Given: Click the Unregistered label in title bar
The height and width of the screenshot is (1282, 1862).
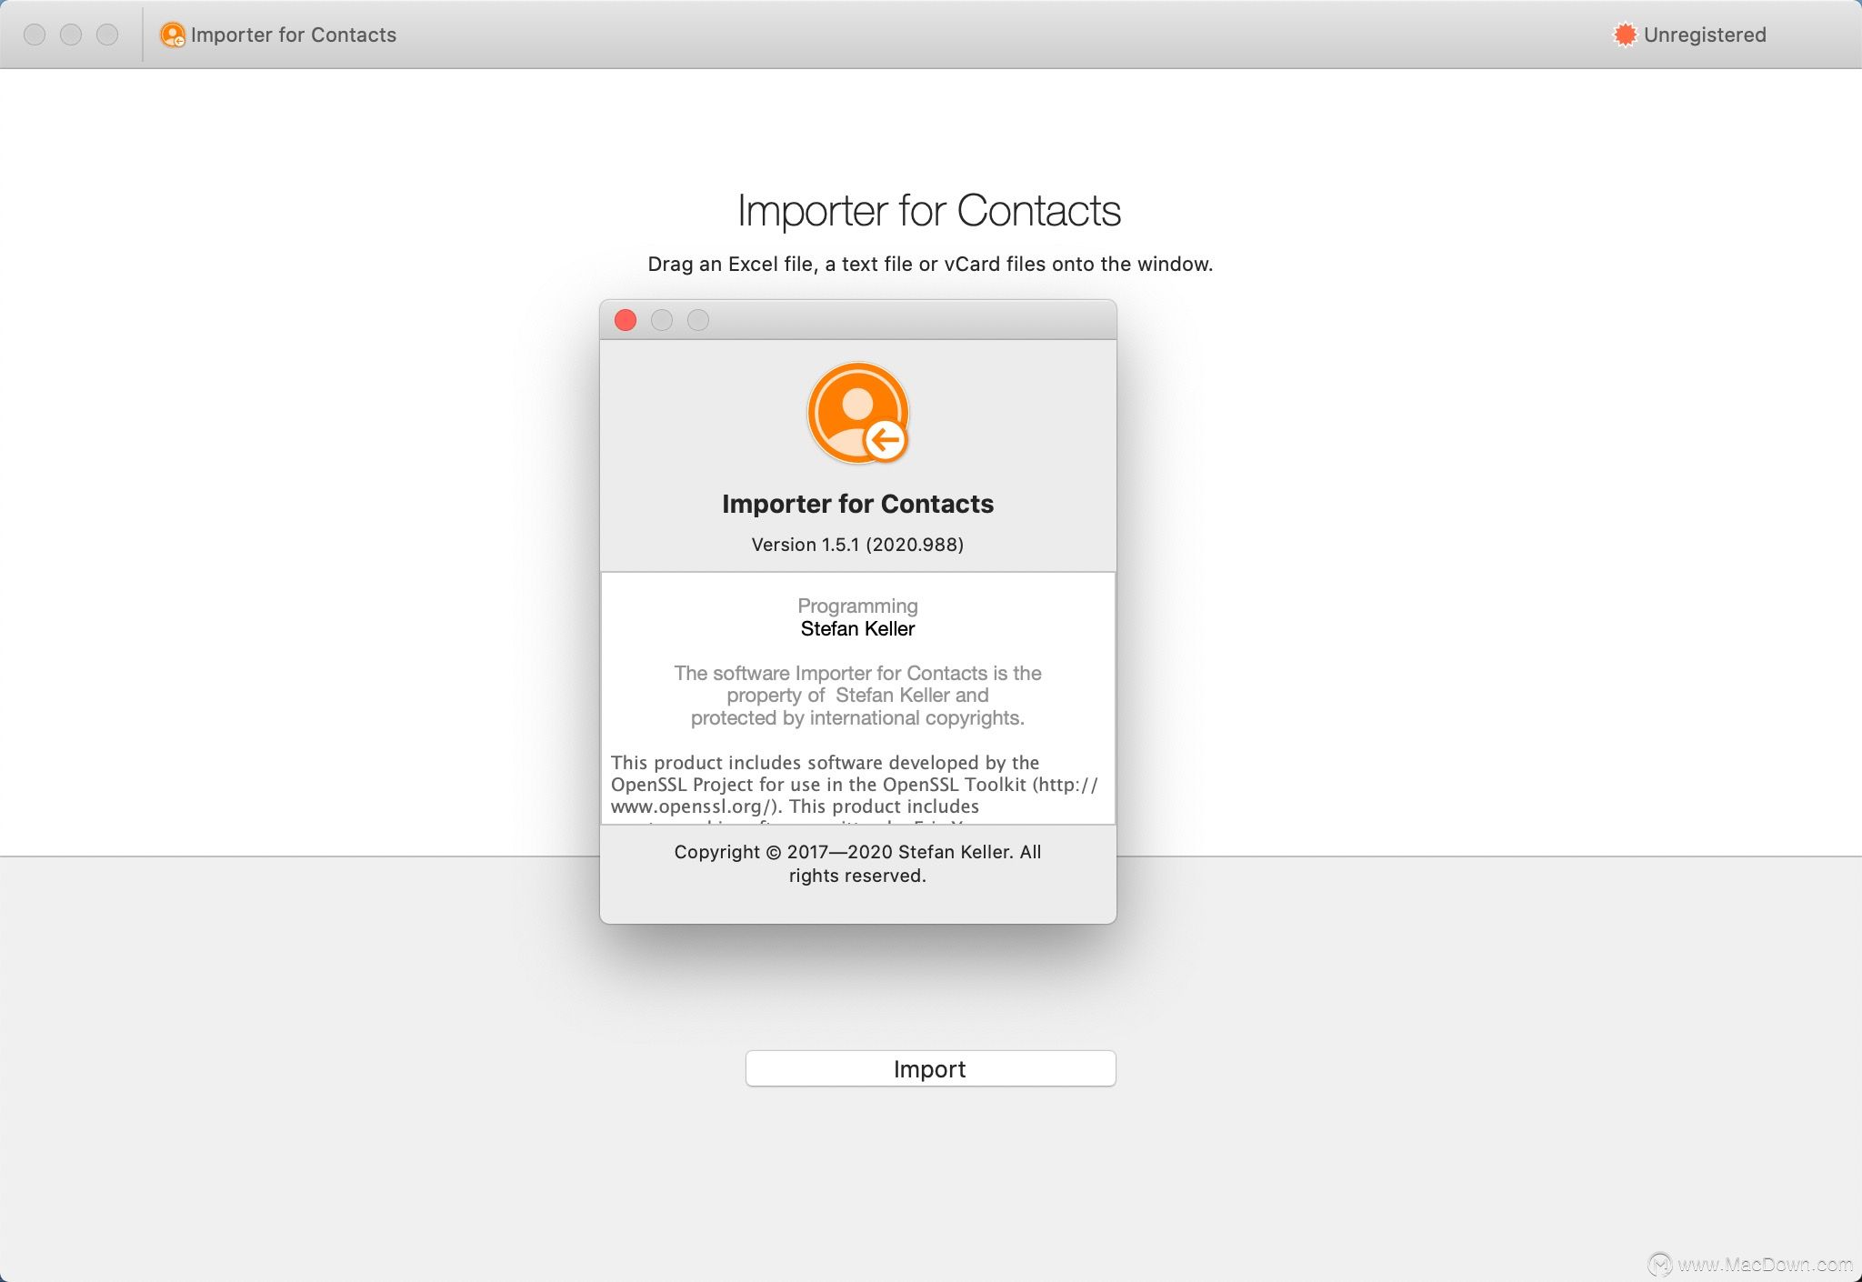Looking at the screenshot, I should (1705, 35).
